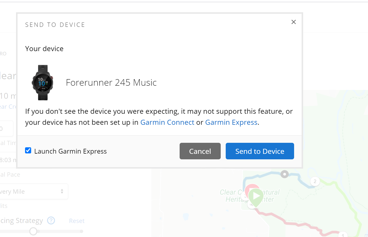This screenshot has height=237, width=368.
Task: Click the Launch Garmin Express label
Action: (x=70, y=151)
